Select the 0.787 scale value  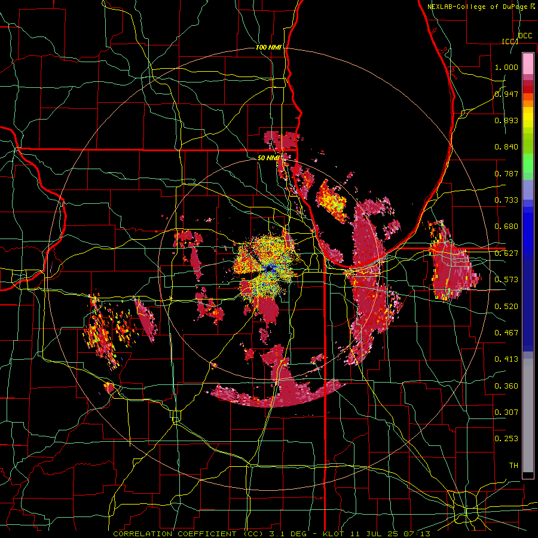pyautogui.click(x=506, y=173)
